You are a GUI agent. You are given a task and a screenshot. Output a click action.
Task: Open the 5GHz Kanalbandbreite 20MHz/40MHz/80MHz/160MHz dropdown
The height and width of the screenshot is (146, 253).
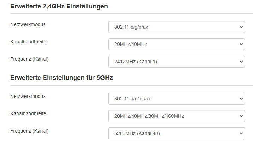pyautogui.click(x=176, y=116)
